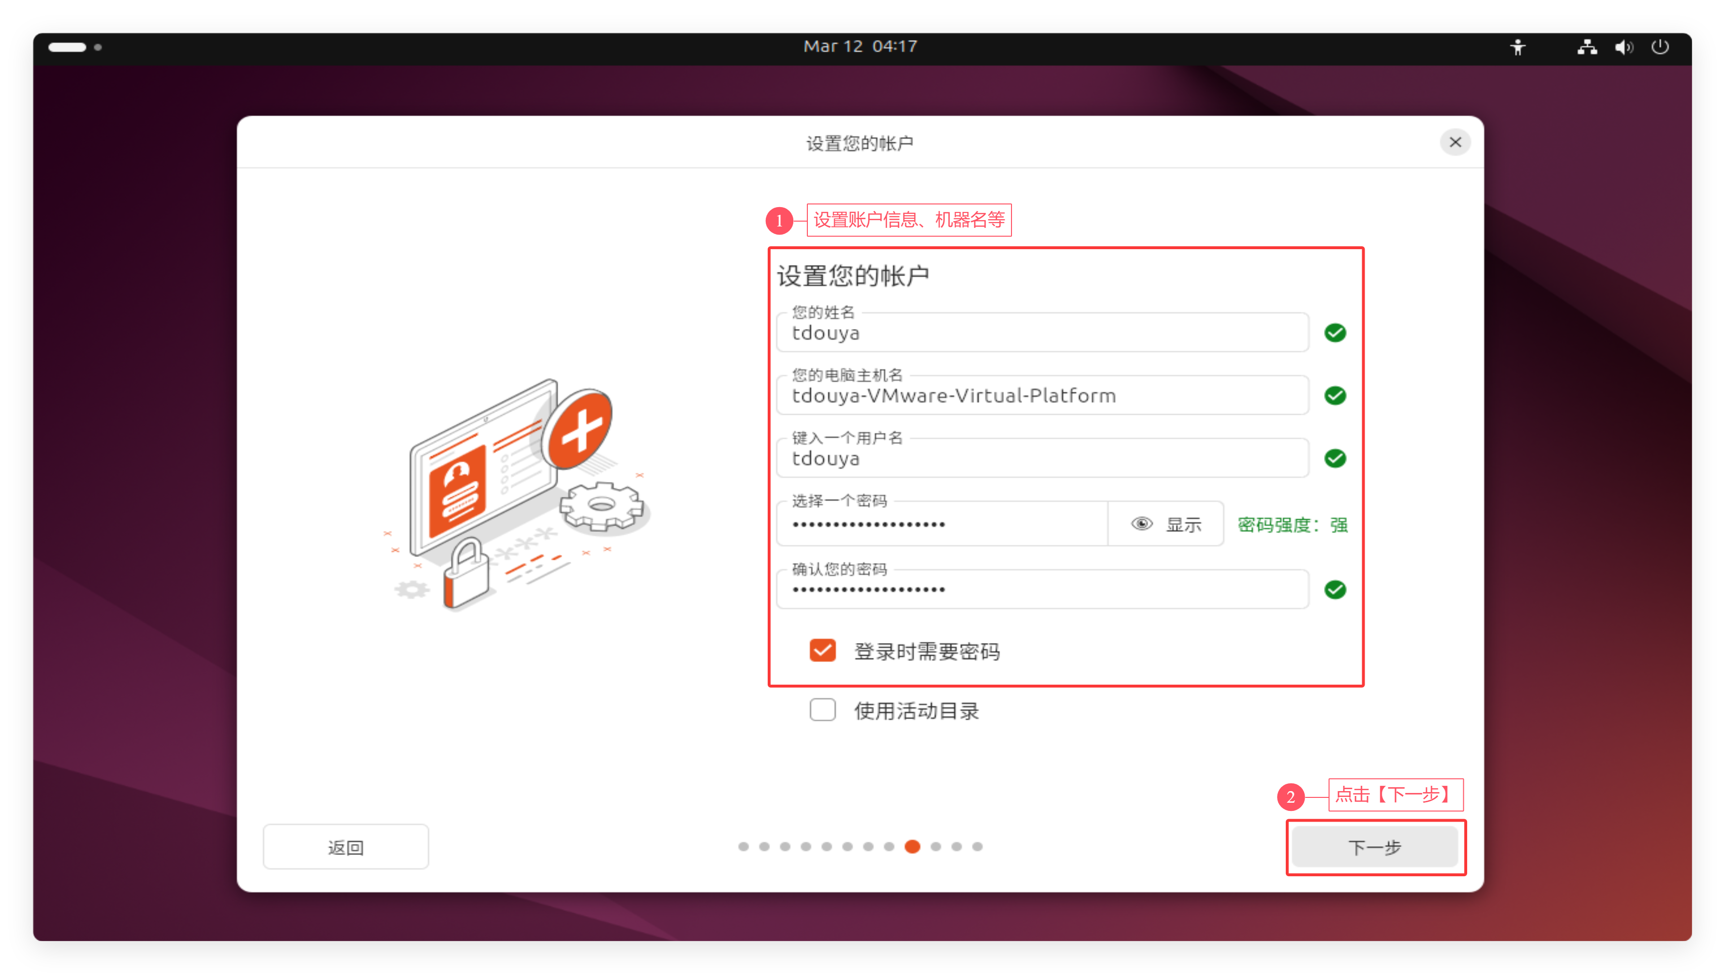Click the computer hostname field
The height and width of the screenshot is (974, 1725).
click(1042, 395)
